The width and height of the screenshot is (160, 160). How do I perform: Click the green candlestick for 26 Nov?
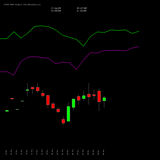(74, 103)
